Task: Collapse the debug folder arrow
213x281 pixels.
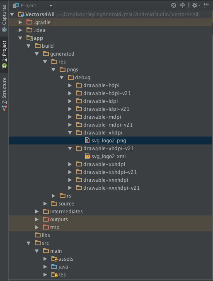Action: pos(62,78)
